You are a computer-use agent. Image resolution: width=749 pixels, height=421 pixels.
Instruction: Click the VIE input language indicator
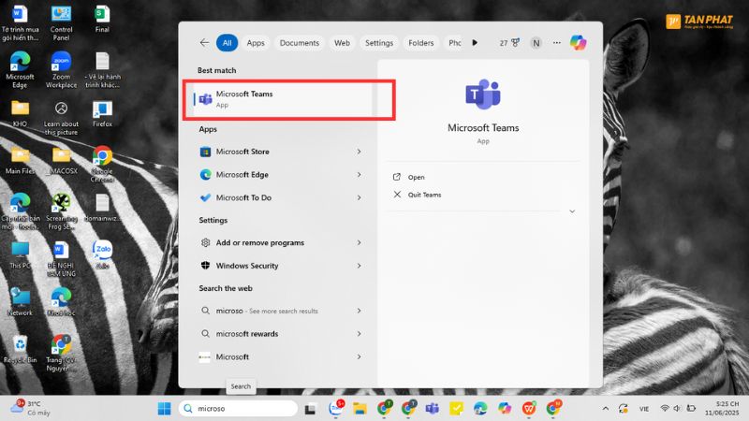pyautogui.click(x=644, y=409)
